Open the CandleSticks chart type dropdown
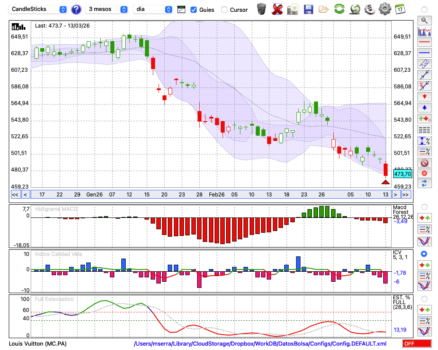 (x=39, y=9)
